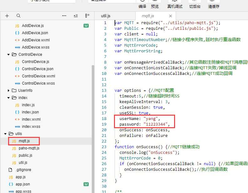Close the mqtt.js editor tab
Image resolution: width=248 pixels, height=193 pixels.
coord(170,16)
